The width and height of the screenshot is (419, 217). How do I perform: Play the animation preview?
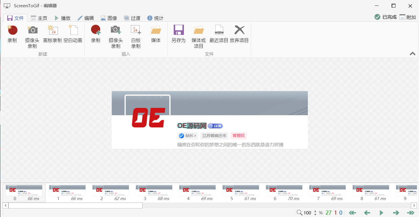coord(381,213)
